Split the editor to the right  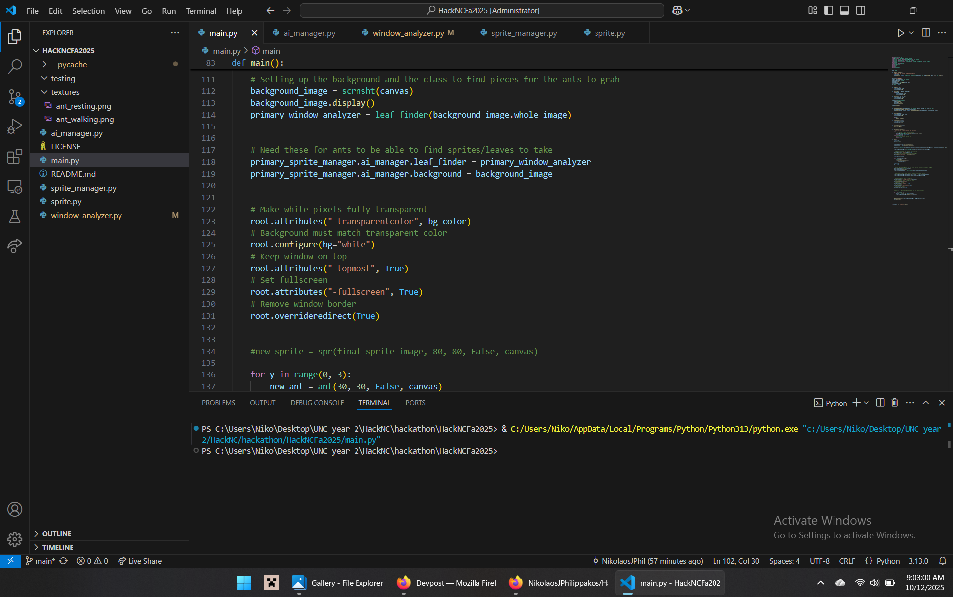[x=926, y=33]
